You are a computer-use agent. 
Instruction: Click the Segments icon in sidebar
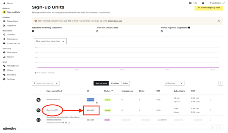[x=4, y=26]
